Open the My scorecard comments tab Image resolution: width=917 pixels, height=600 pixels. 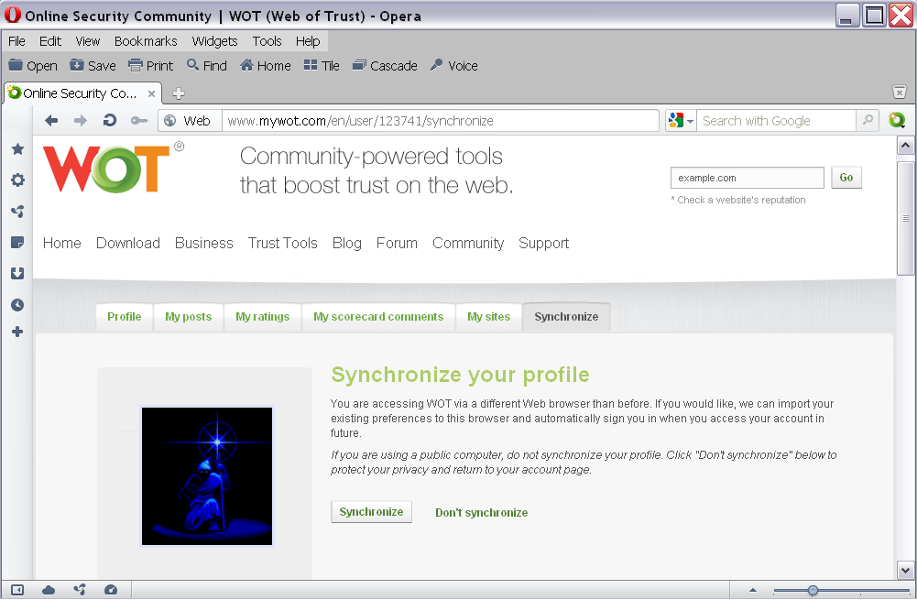pyautogui.click(x=378, y=317)
